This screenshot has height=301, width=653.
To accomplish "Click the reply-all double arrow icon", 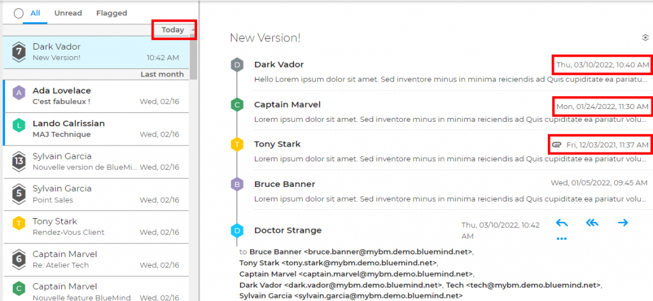I will (x=592, y=223).
